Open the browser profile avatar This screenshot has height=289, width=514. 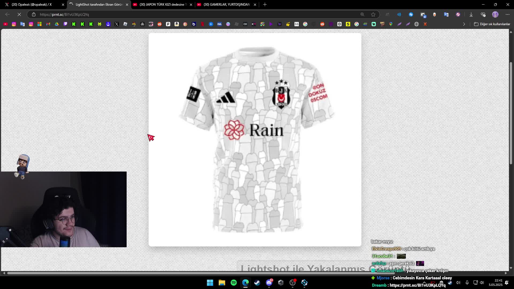[495, 14]
